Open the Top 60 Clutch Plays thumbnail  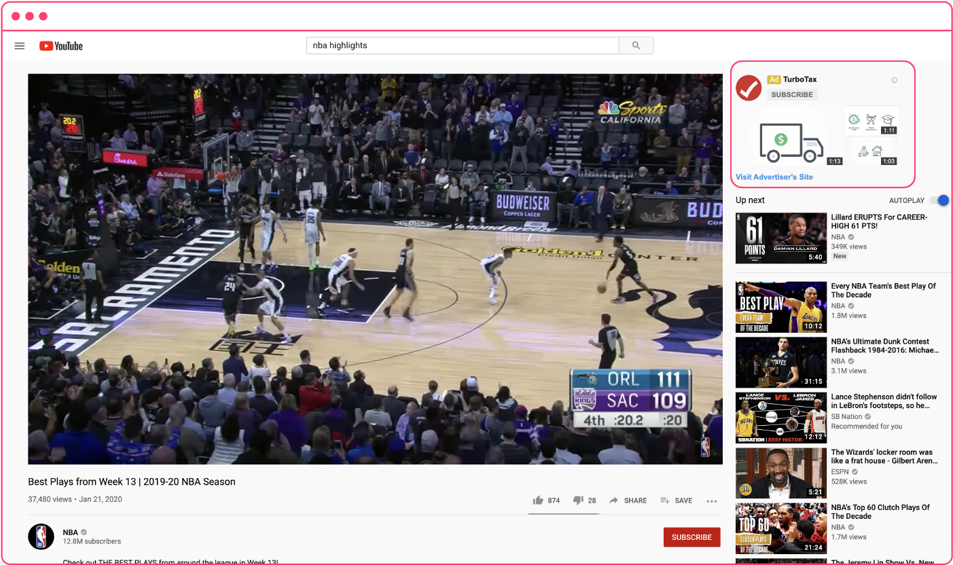[x=781, y=528]
